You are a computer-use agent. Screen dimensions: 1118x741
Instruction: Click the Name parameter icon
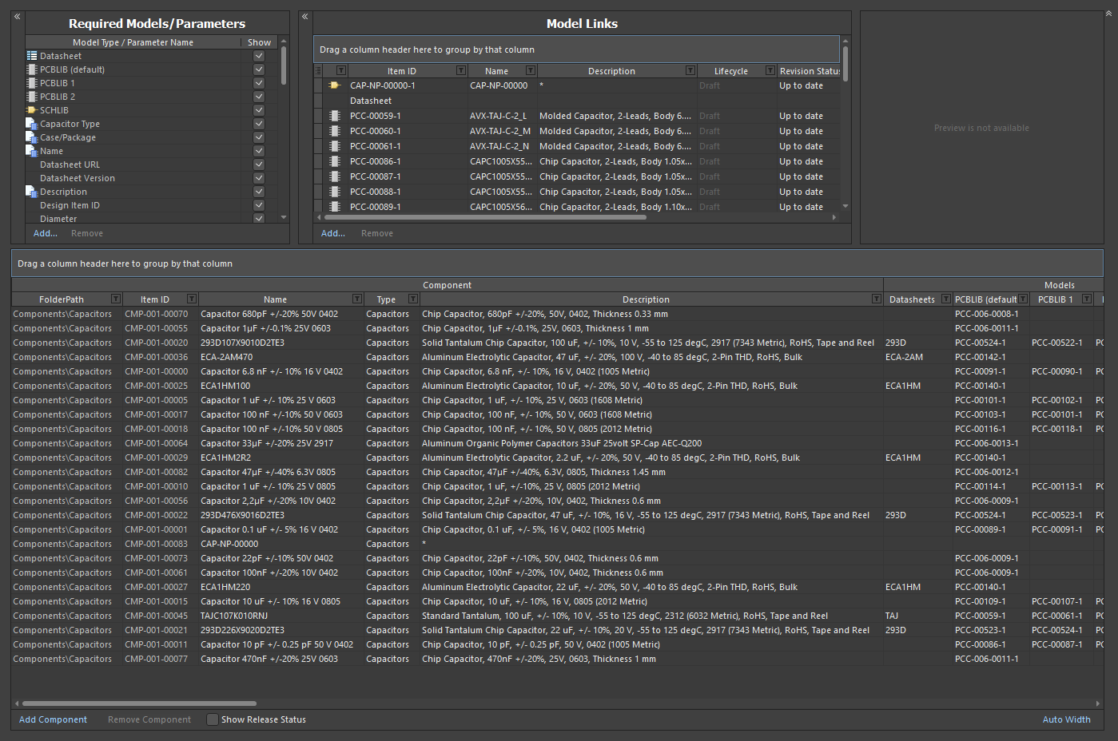tap(32, 151)
